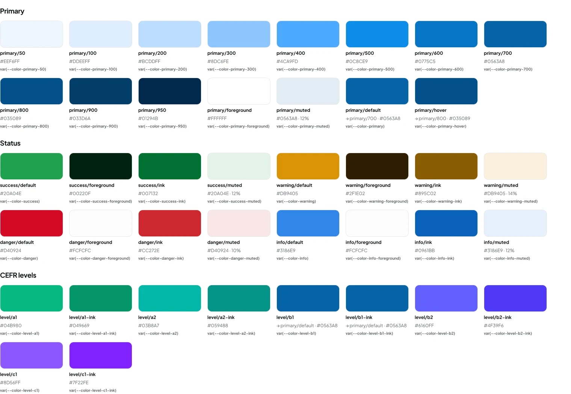Viewport: 571px width, 394px height.
Task: Pick the success/default green swatch
Action: (x=32, y=166)
